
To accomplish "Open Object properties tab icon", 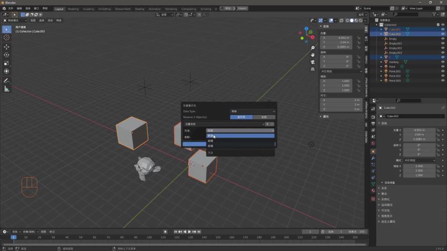I will [x=373, y=151].
